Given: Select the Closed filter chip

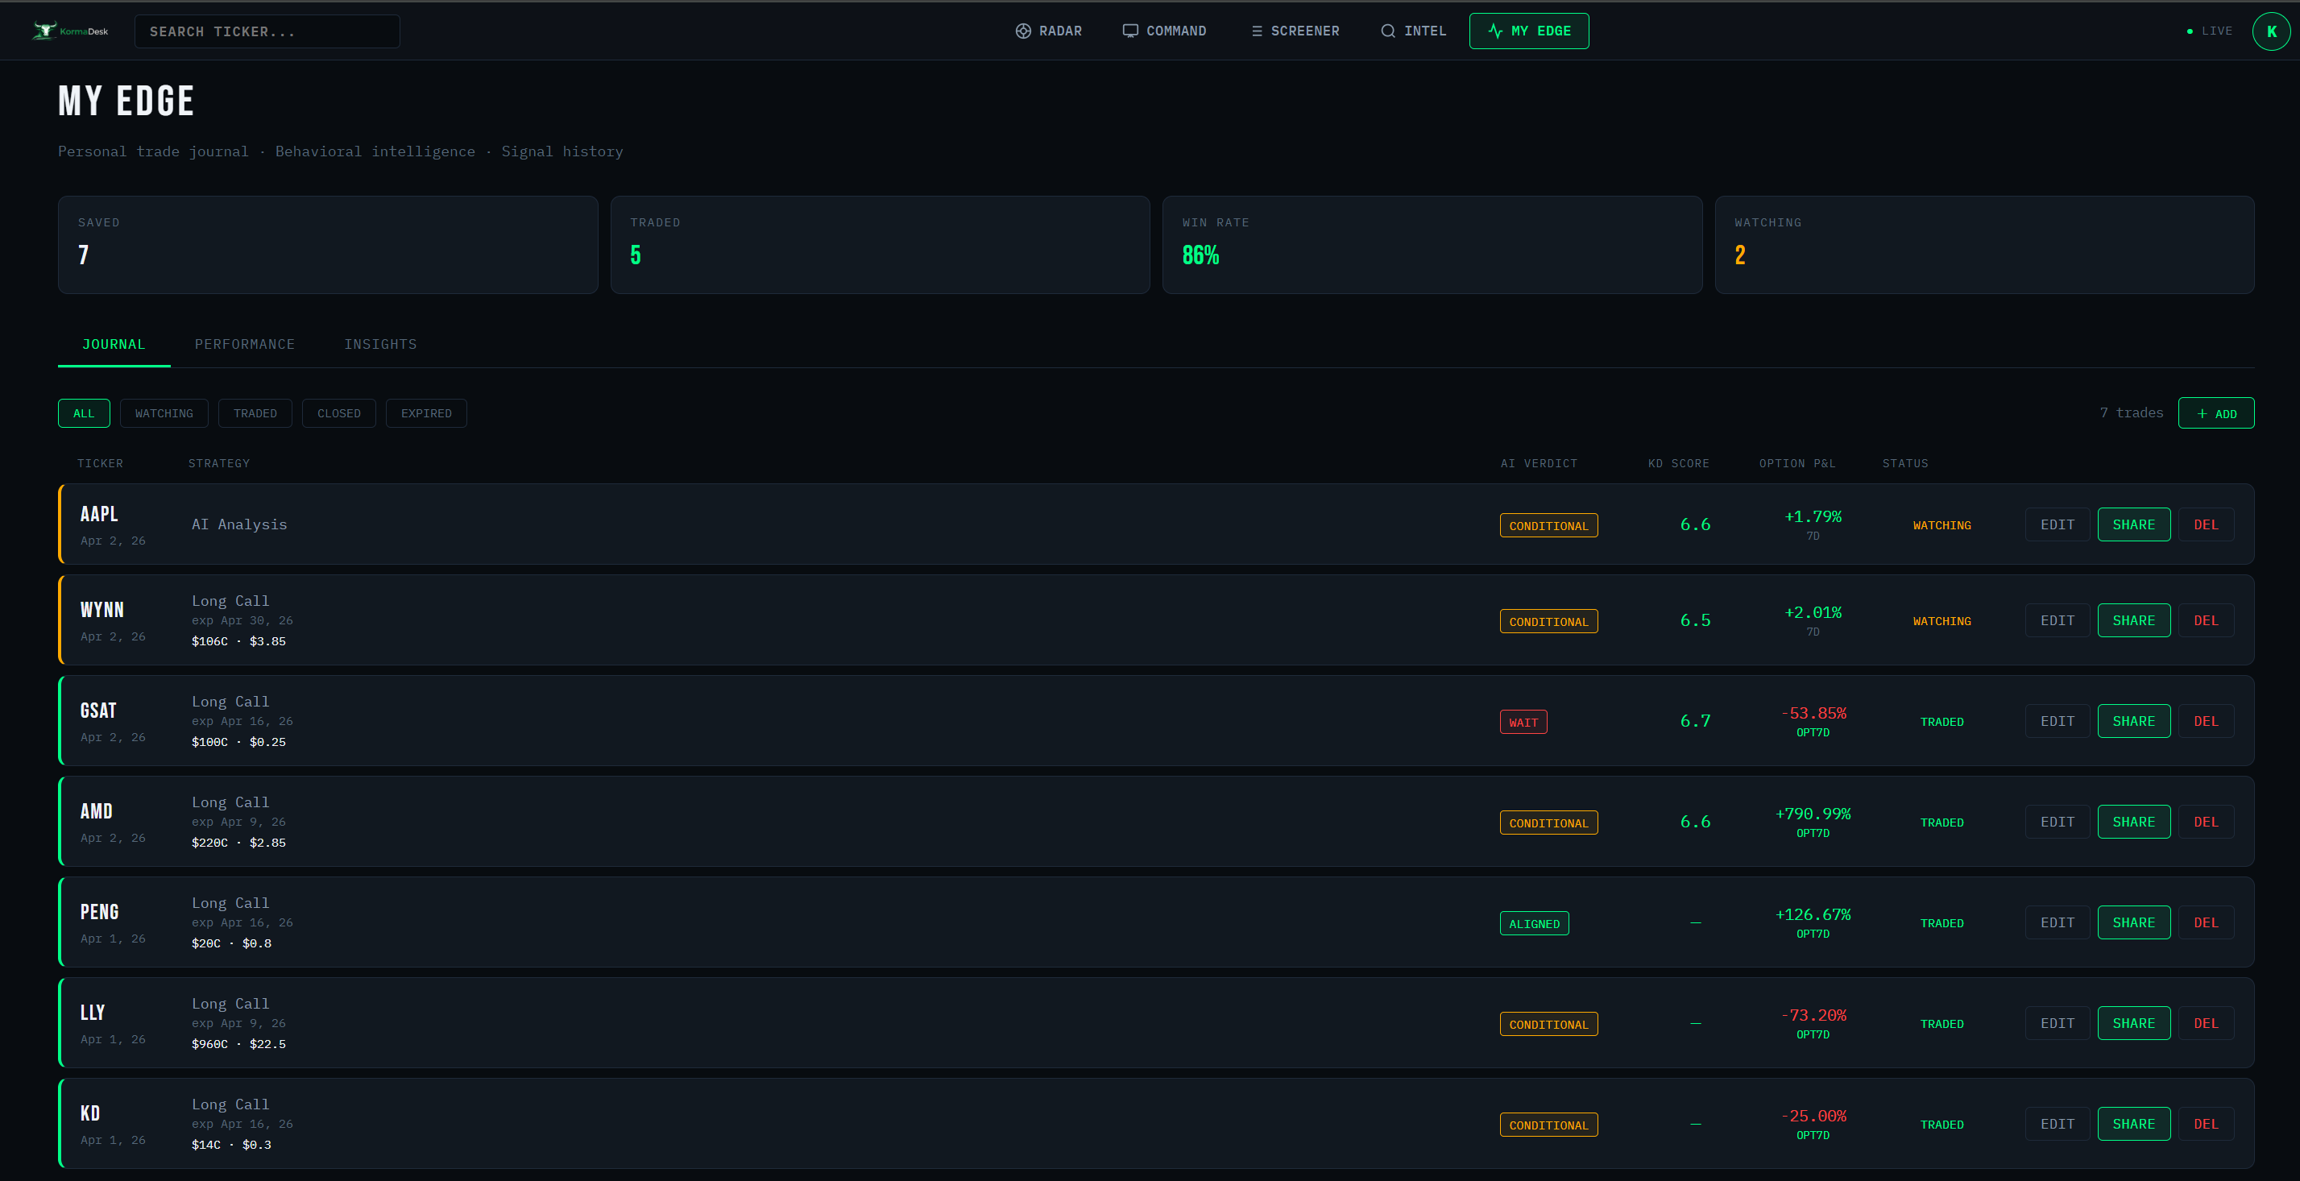Looking at the screenshot, I should 338,413.
